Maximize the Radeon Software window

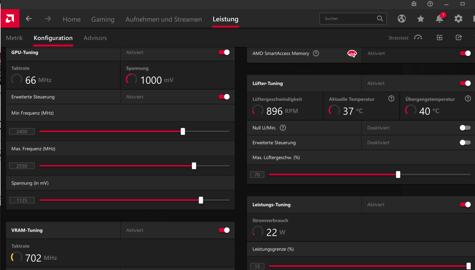click(463, 4)
